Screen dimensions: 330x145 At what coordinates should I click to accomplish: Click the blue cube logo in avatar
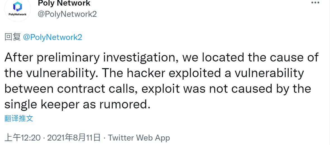(18, 6)
